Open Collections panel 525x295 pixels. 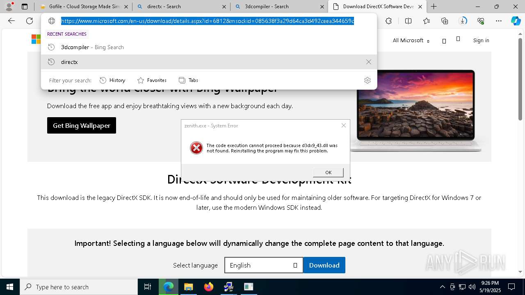445,21
